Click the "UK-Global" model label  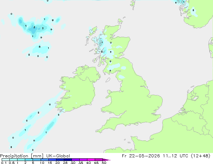coord(58,156)
